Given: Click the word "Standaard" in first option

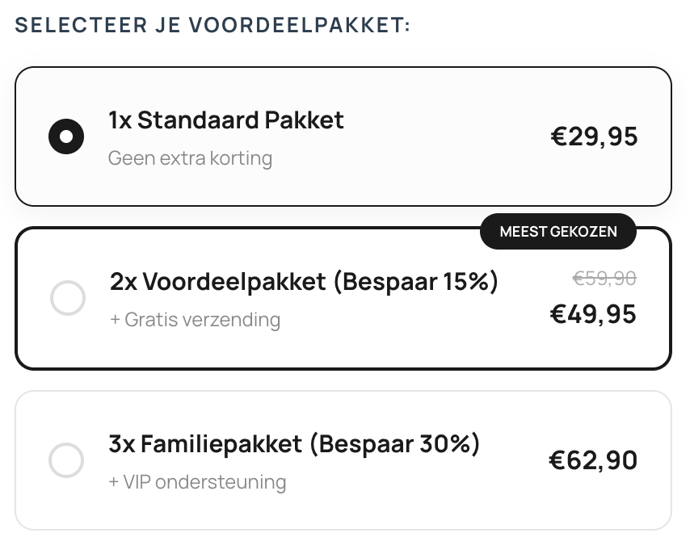Looking at the screenshot, I should 187,120.
